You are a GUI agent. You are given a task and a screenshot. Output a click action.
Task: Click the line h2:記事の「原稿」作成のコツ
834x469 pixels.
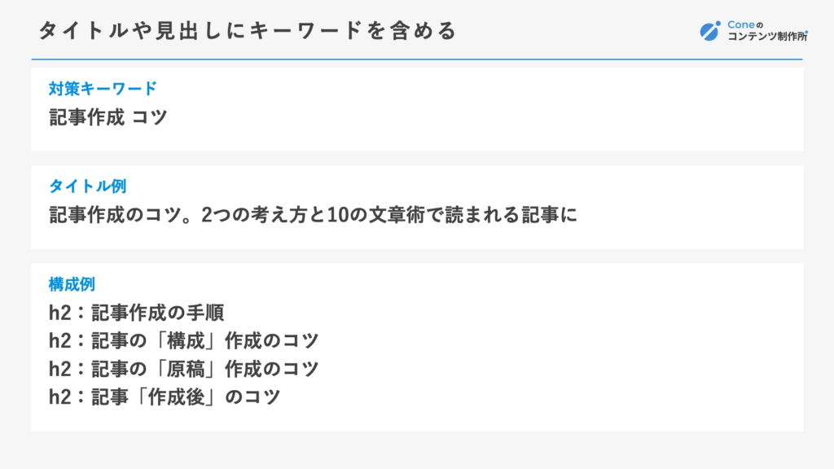(x=183, y=369)
